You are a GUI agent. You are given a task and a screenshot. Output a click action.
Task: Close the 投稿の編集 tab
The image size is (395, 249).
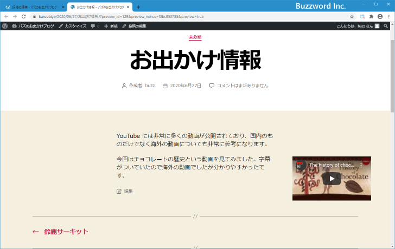pyautogui.click(x=63, y=7)
